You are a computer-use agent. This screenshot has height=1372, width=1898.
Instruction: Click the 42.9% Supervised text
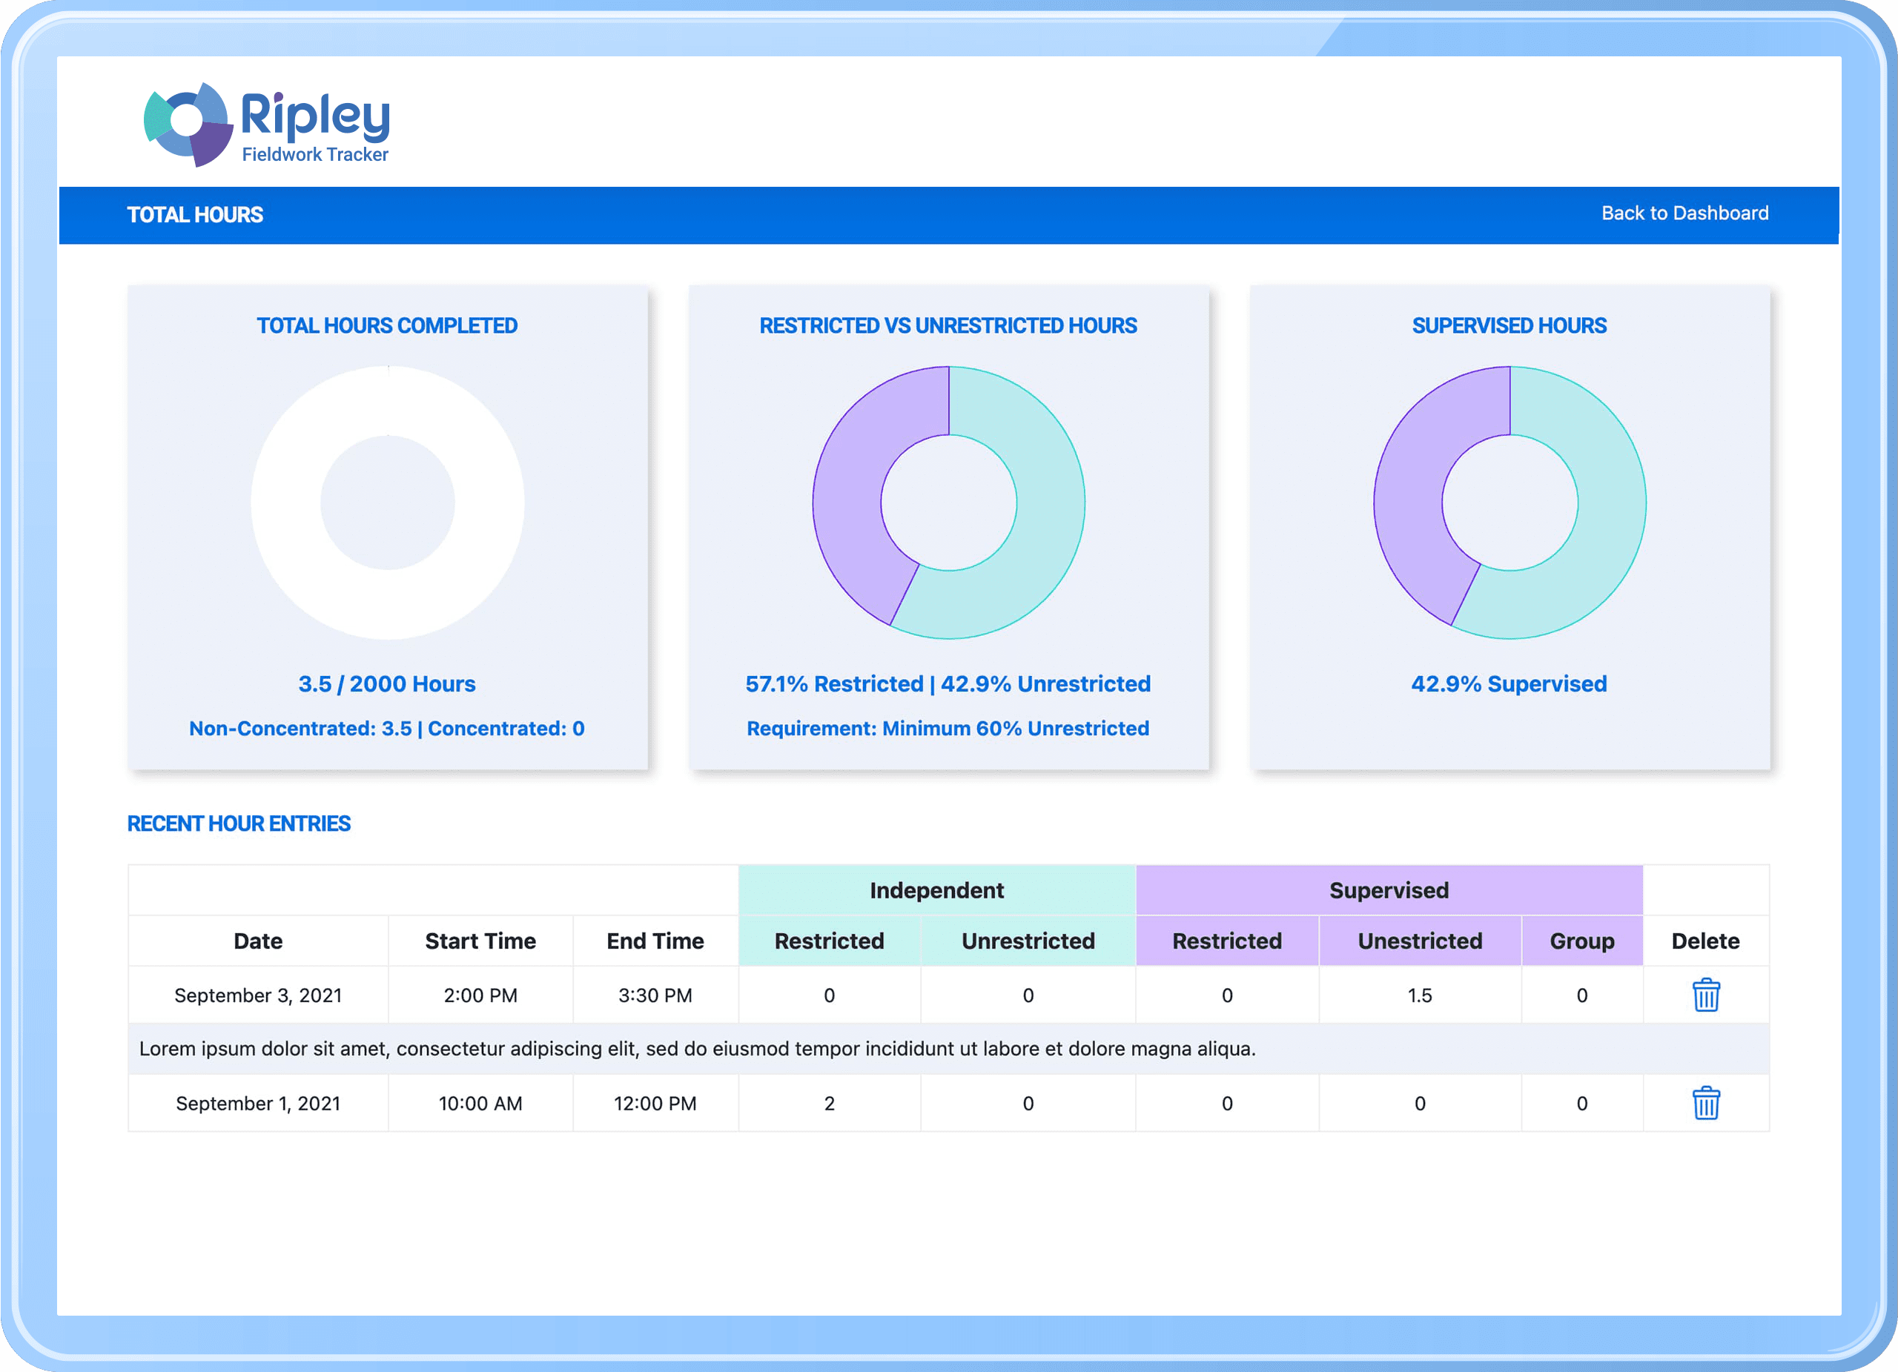coord(1509,683)
